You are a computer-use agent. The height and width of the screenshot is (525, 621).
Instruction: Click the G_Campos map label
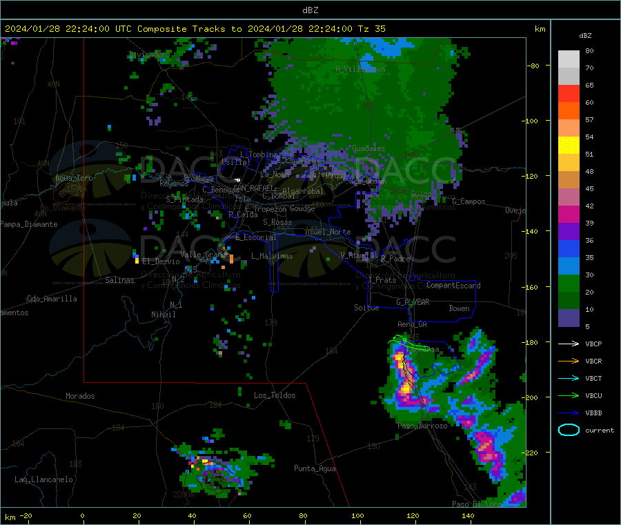[x=469, y=201]
